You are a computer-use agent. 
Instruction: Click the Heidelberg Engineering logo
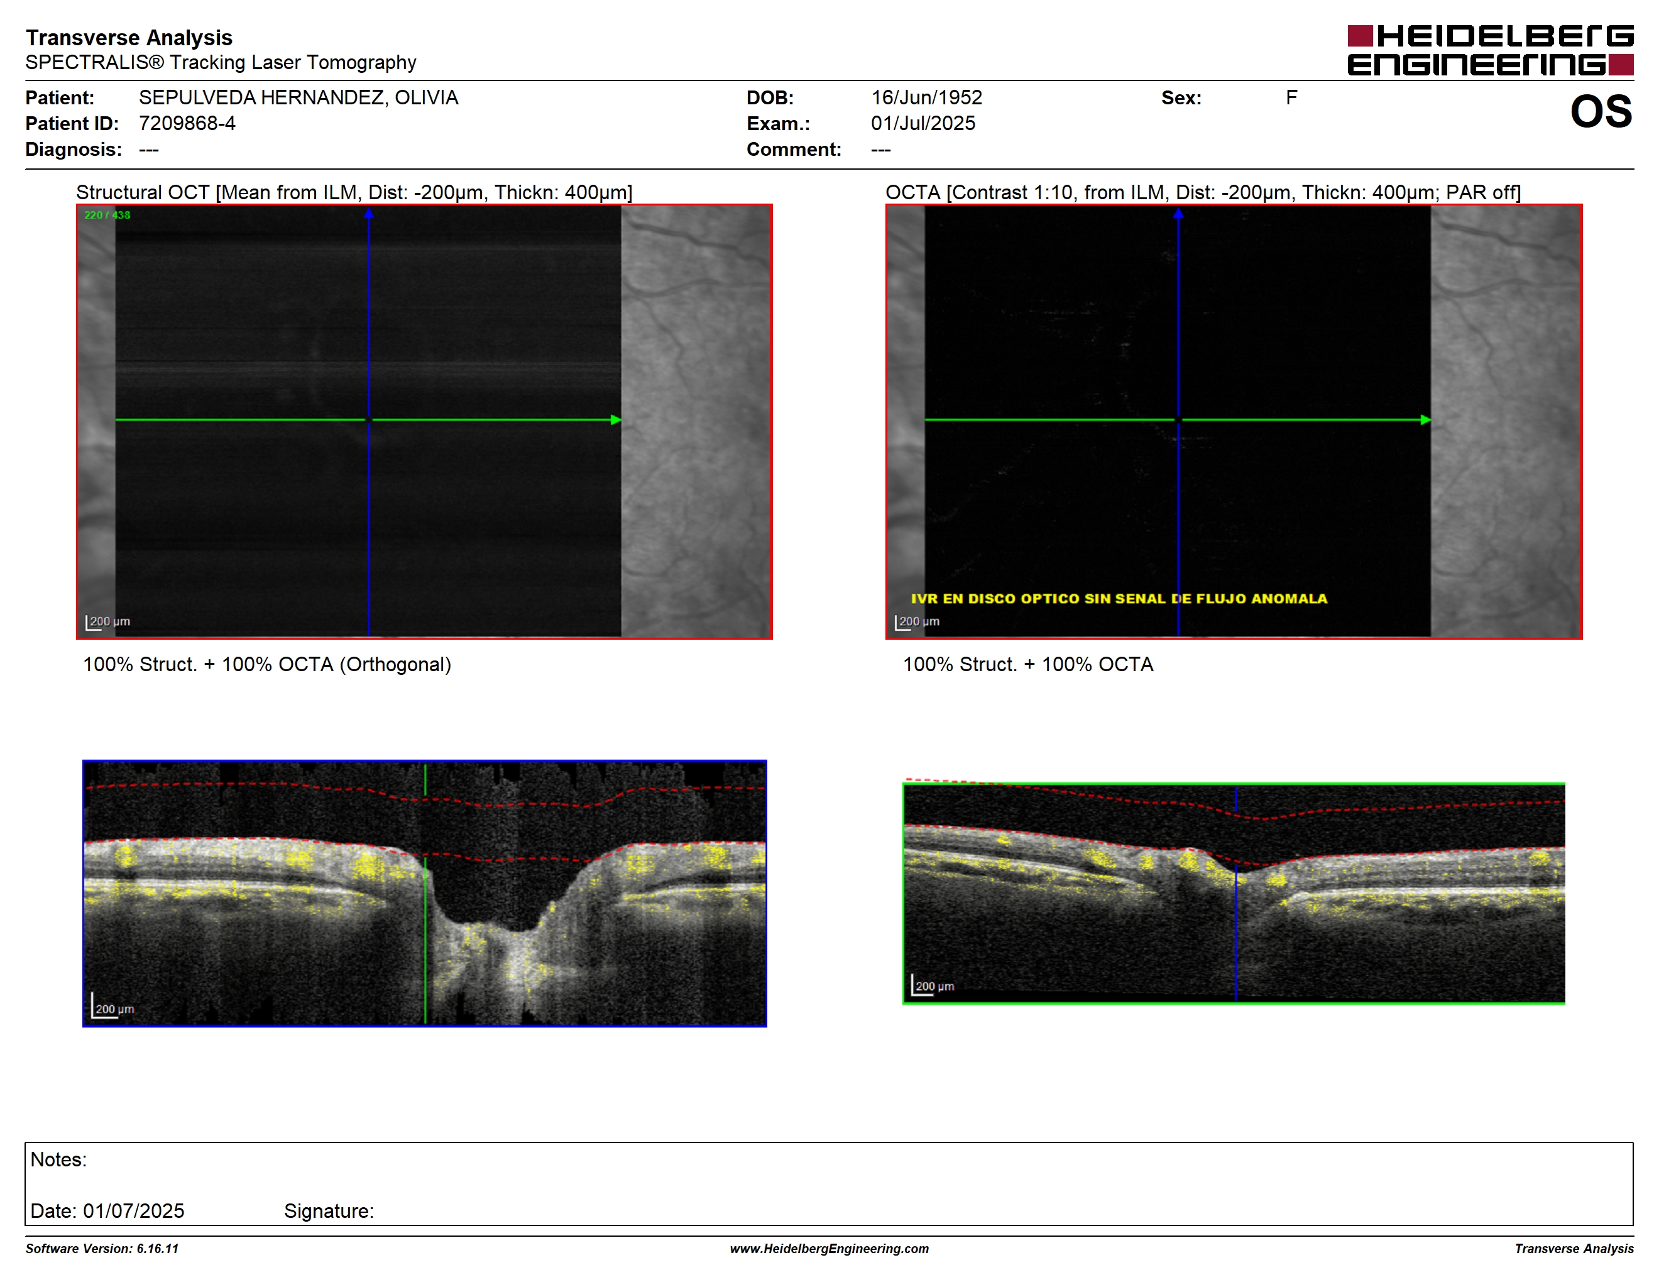pos(1489,51)
